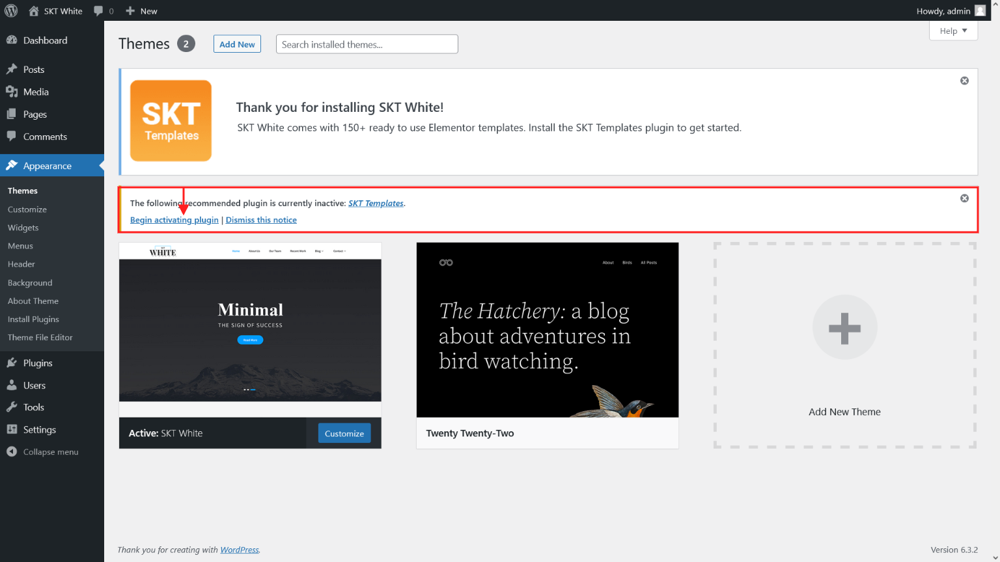1000x562 pixels.
Task: Click the Appearance paintbrush icon
Action: (x=12, y=165)
